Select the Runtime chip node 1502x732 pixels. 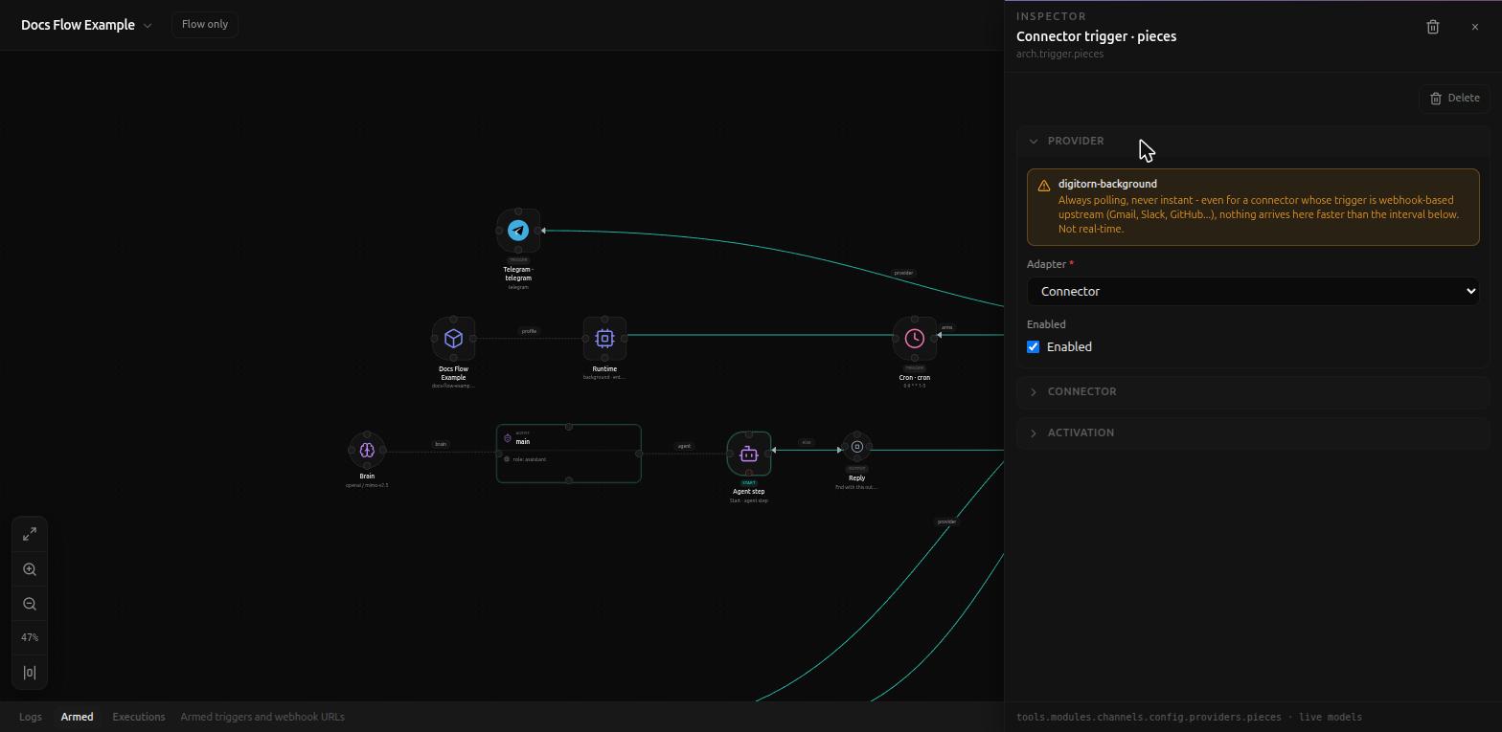pos(604,338)
